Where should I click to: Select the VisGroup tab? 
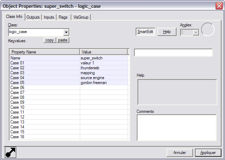pos(81,17)
